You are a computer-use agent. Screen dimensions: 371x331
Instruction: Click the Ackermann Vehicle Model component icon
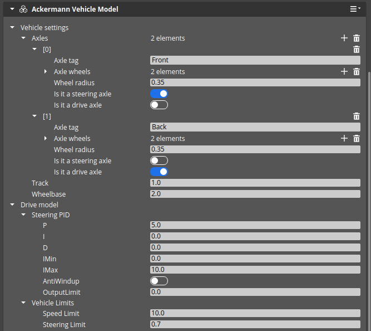(23, 9)
